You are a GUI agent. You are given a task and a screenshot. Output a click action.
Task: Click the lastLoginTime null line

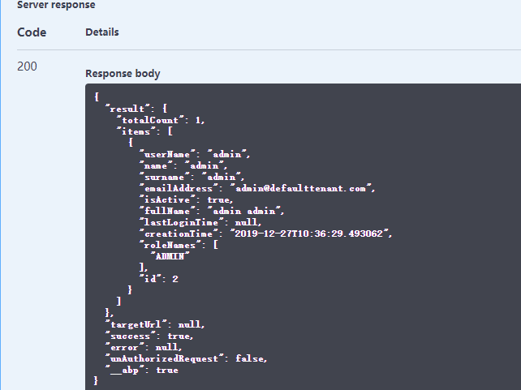click(200, 222)
